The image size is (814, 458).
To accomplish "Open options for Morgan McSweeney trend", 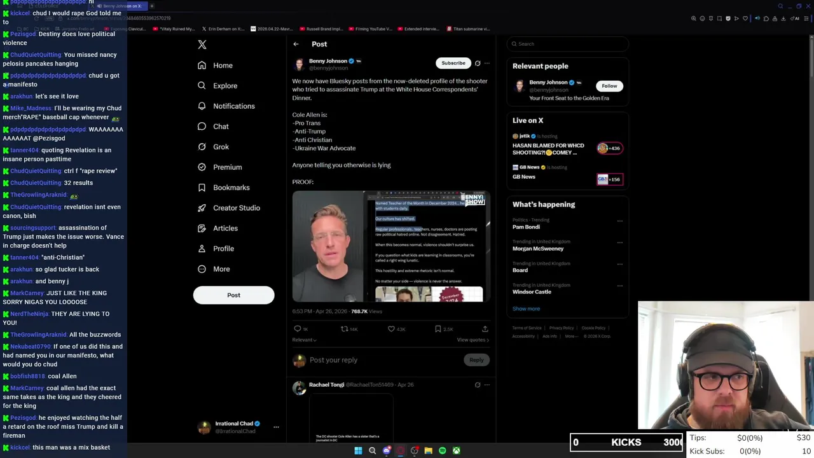I will 620,243.
